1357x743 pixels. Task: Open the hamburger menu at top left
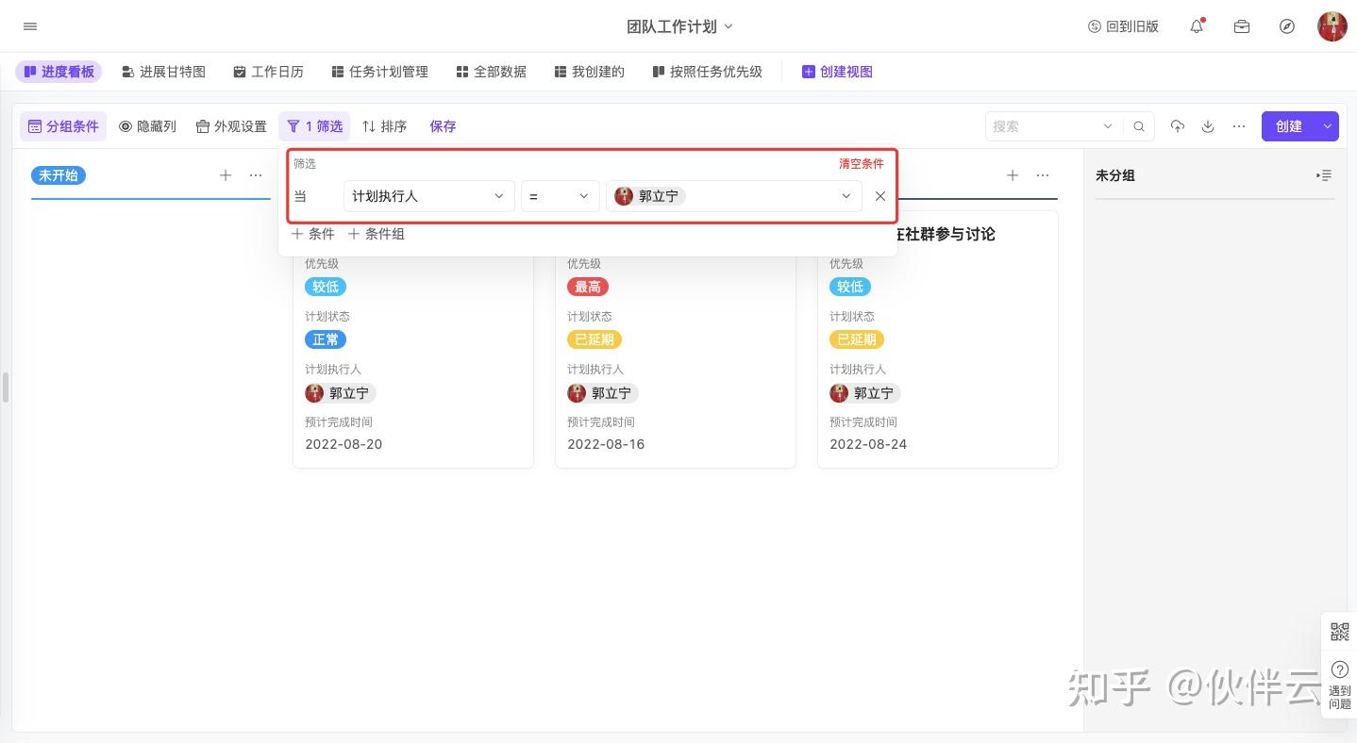pyautogui.click(x=29, y=26)
